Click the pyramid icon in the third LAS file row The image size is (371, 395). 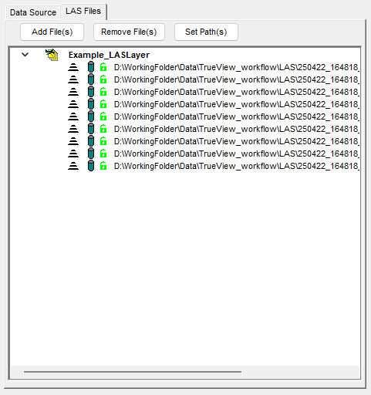73,92
